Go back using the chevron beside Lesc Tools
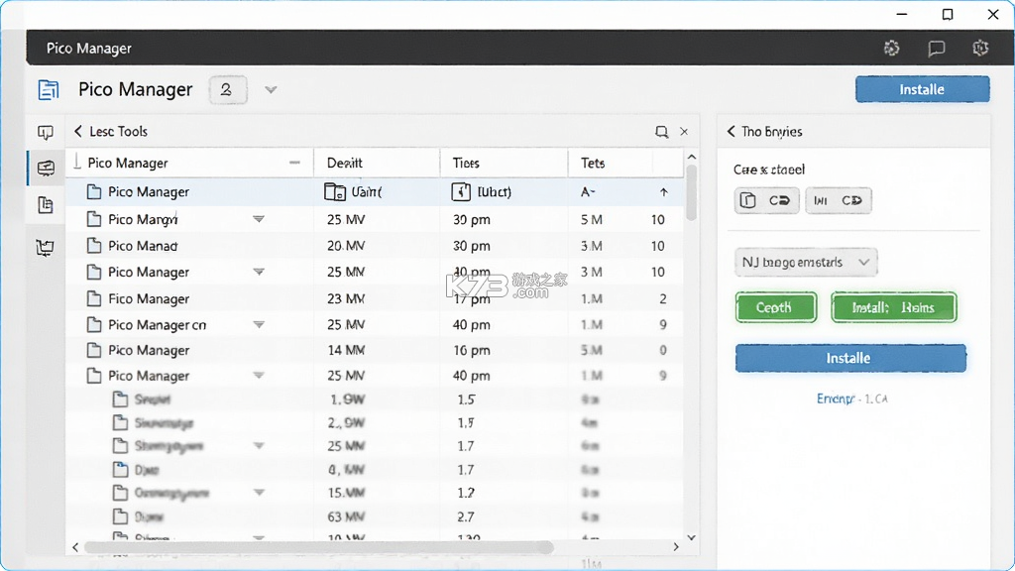This screenshot has width=1015, height=571. pyautogui.click(x=78, y=132)
